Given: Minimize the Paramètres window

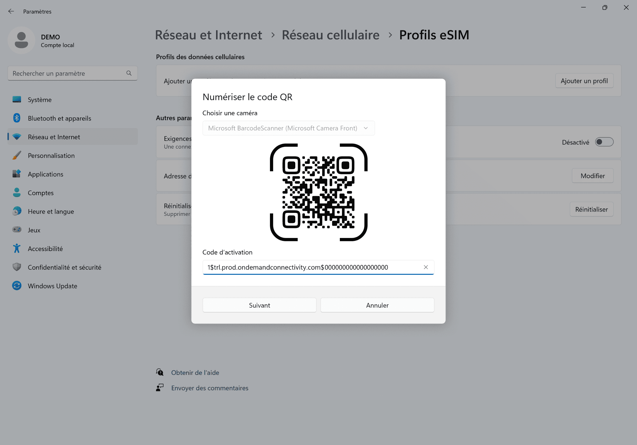Looking at the screenshot, I should 583,7.
